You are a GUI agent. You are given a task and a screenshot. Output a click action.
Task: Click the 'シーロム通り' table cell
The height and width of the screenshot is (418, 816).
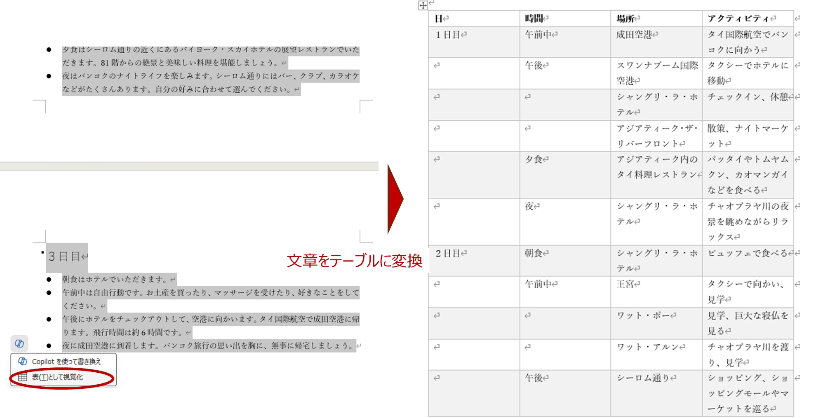[x=656, y=393]
